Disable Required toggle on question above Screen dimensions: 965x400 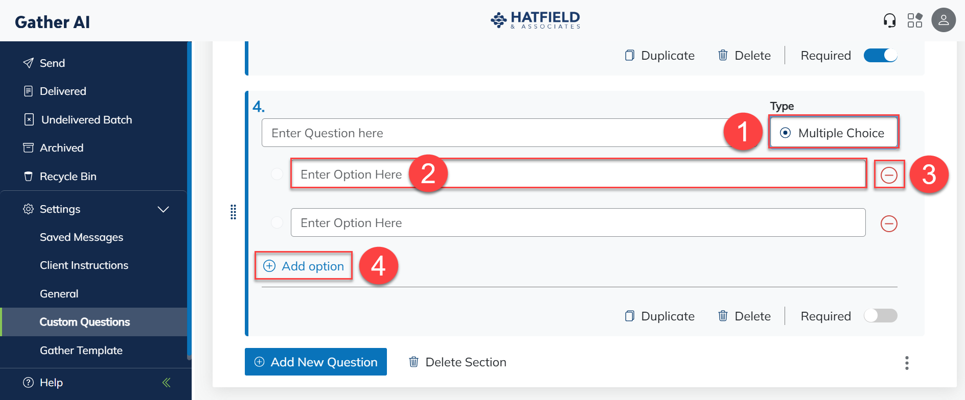click(x=880, y=55)
